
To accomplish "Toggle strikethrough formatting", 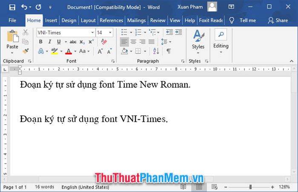I will pyautogui.click(x=73, y=42).
